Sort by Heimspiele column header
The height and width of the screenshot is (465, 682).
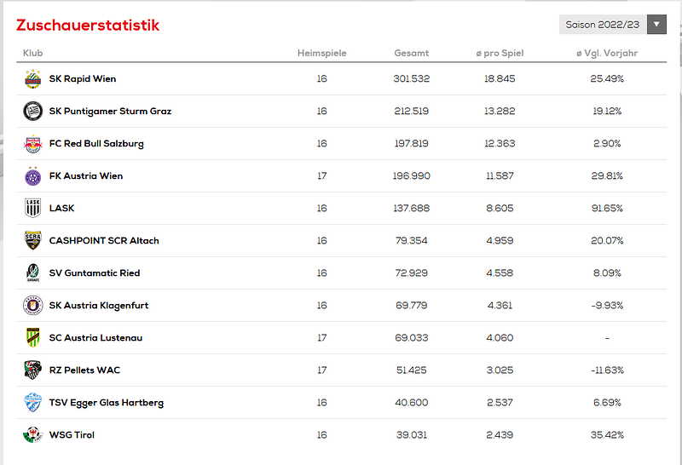322,53
